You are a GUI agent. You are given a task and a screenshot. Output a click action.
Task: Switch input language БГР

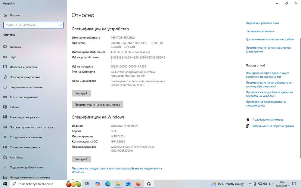271,184
